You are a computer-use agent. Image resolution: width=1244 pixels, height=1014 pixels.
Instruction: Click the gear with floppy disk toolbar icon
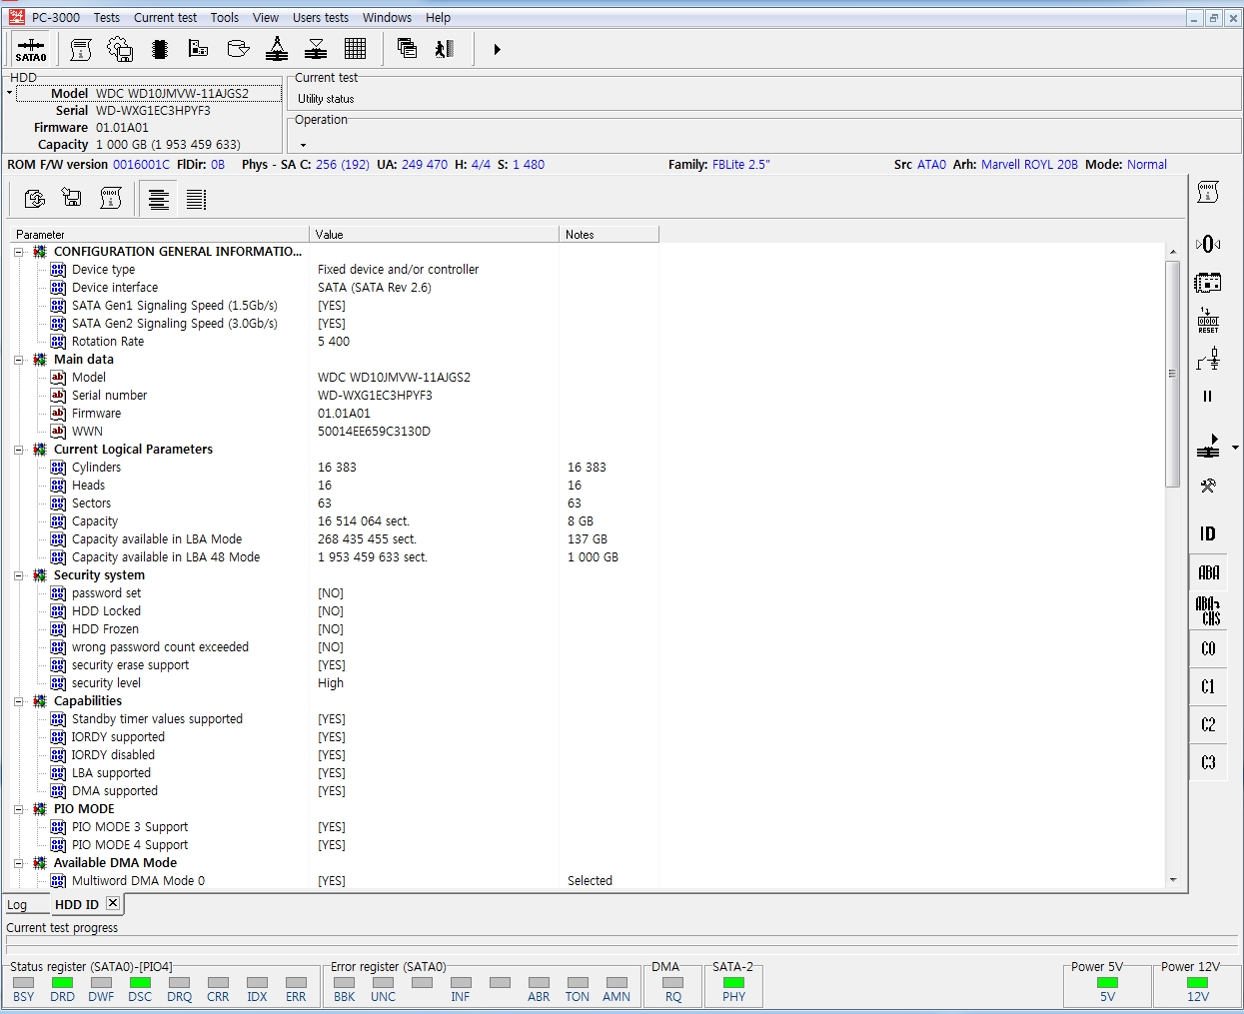click(x=120, y=49)
